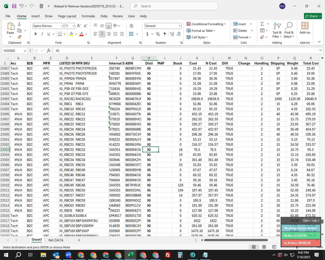Apply the red font color
The image size is (325, 260).
click(x=82, y=34)
